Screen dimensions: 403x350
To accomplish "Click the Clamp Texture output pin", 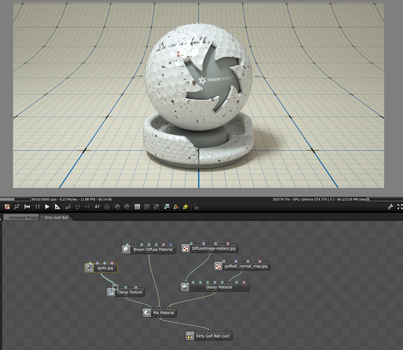I will pyautogui.click(x=126, y=296).
